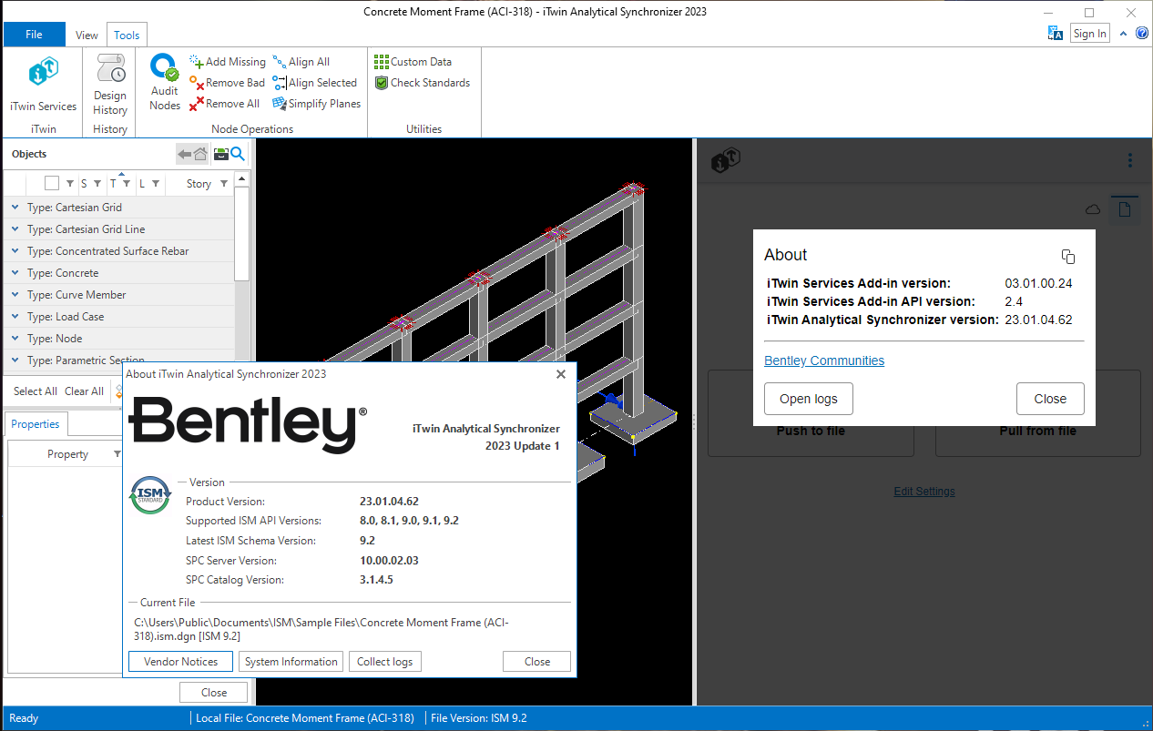The height and width of the screenshot is (731, 1153).
Task: Expand the Type: Cartesian Grid Line group
Action: click(x=15, y=229)
